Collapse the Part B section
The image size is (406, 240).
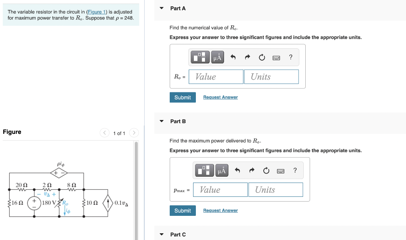click(x=162, y=121)
